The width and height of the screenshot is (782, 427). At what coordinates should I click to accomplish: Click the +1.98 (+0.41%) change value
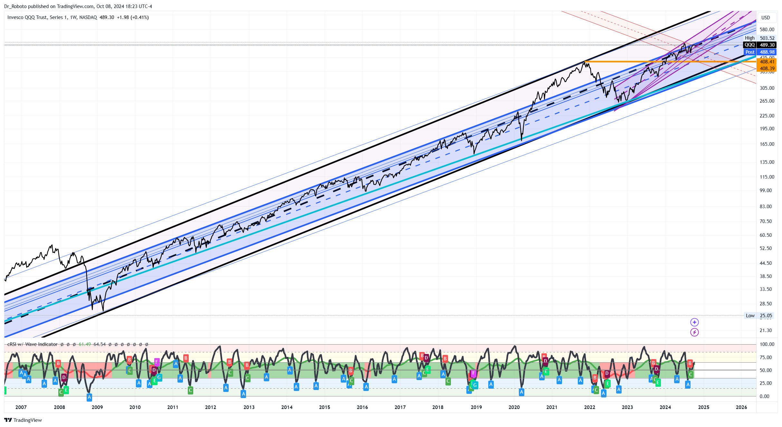tap(133, 17)
